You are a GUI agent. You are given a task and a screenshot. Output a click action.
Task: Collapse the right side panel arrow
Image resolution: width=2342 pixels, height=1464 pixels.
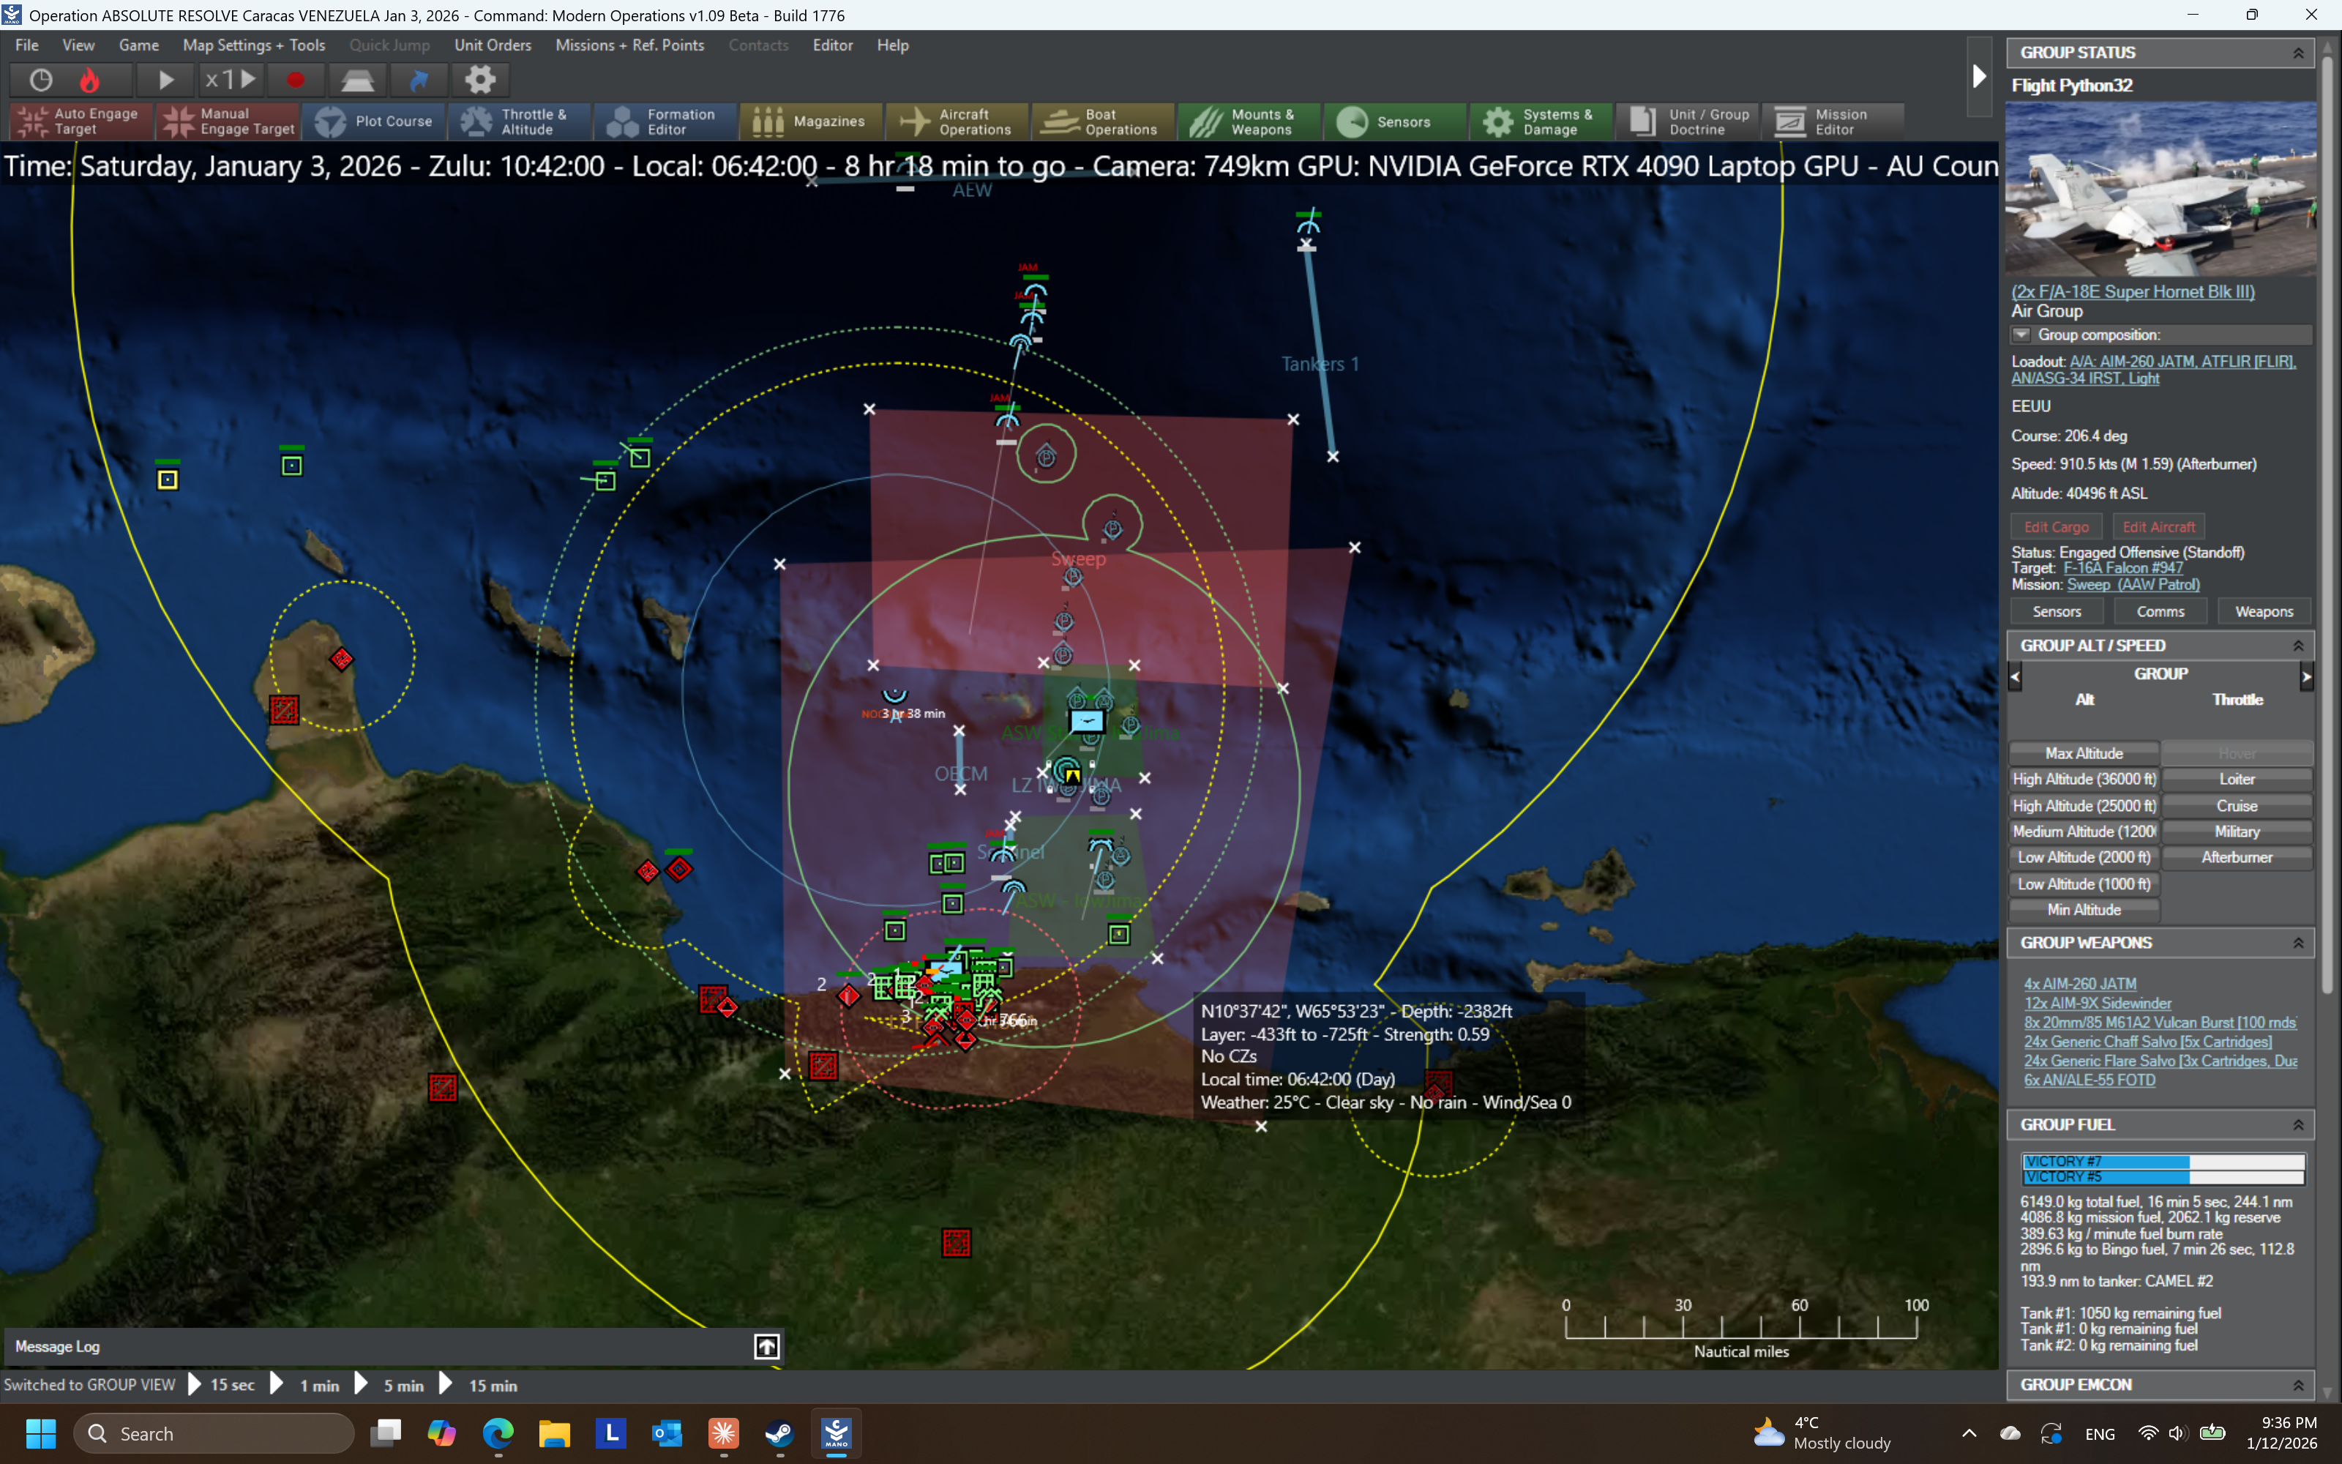[1979, 76]
